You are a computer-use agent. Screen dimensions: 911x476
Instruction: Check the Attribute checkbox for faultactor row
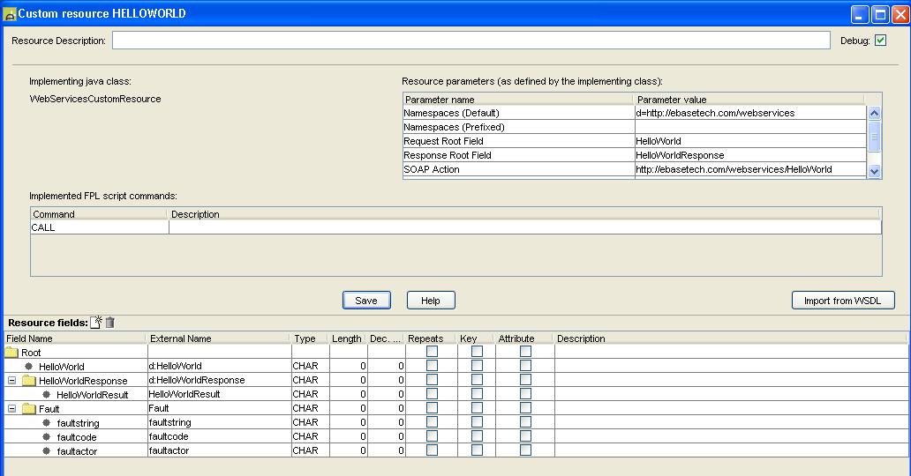(525, 450)
